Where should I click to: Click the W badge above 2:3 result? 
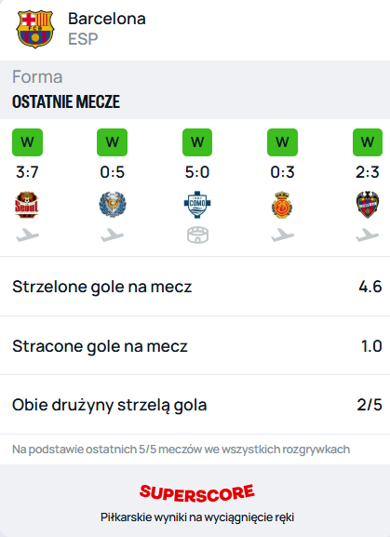point(368,142)
